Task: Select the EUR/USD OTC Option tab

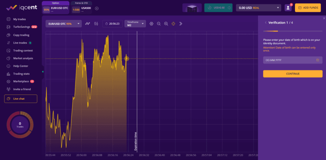Action: point(55,7)
